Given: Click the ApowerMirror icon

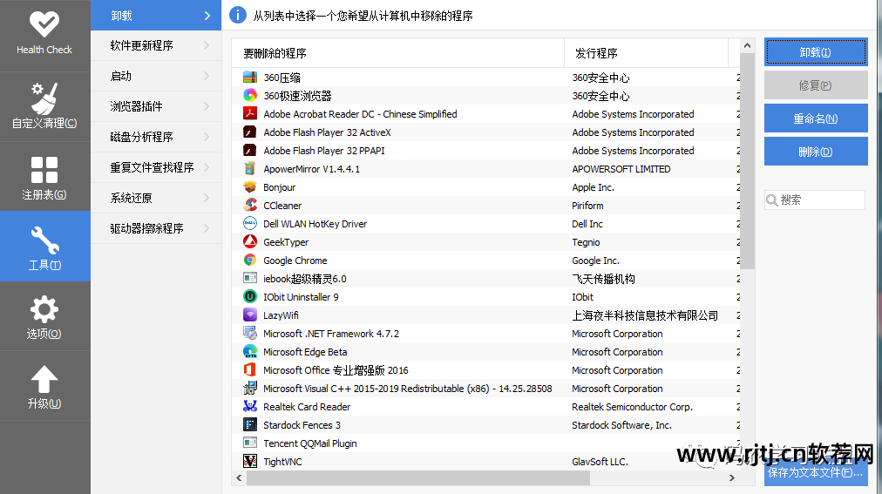Looking at the screenshot, I should pos(250,169).
